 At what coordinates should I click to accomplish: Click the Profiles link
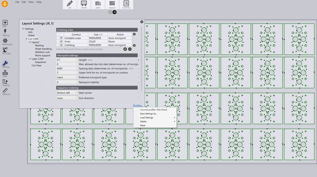(138, 106)
